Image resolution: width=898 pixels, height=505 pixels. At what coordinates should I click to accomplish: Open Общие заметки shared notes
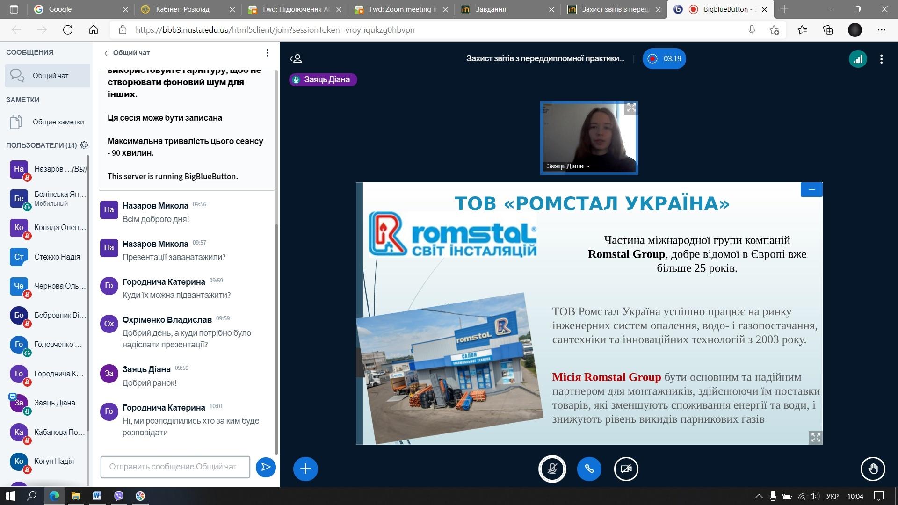click(47, 122)
